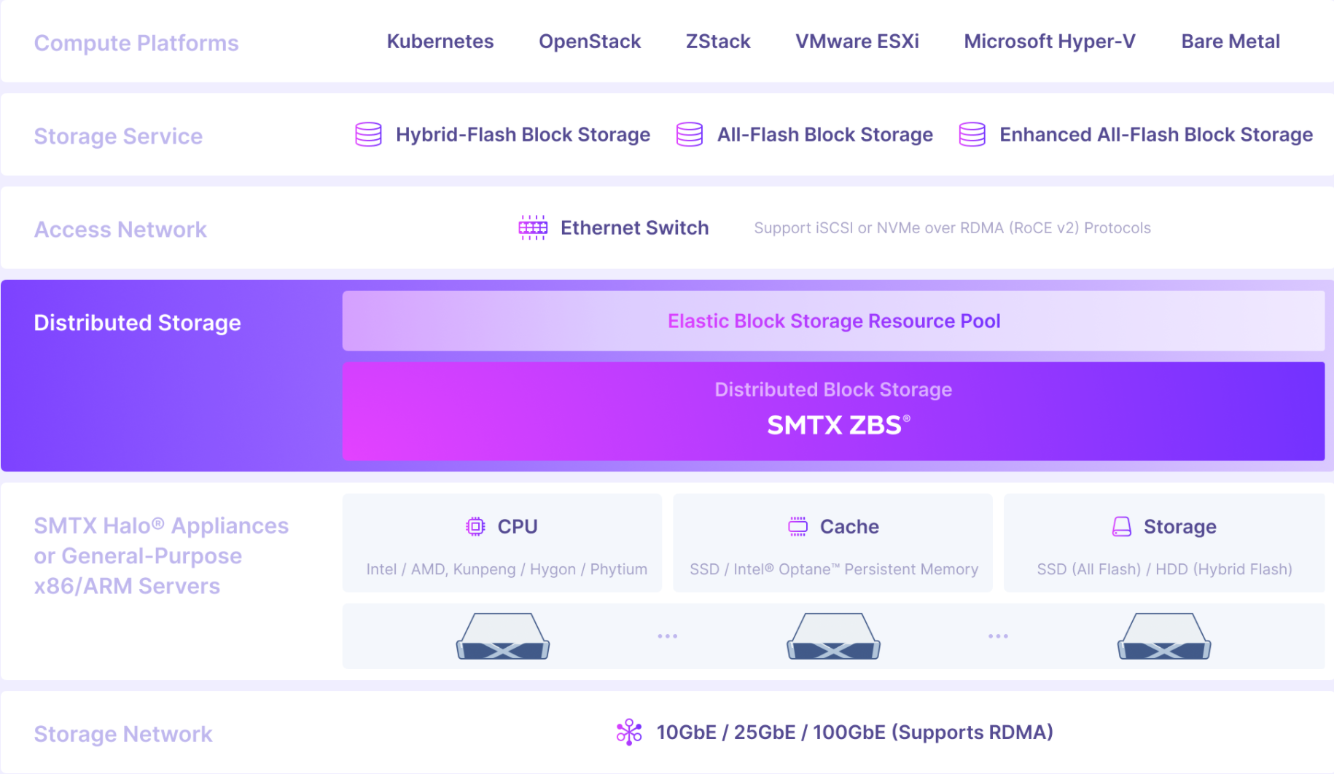Screen dimensions: 1334x774
Task: Click the Cache memory icon
Action: pos(798,526)
